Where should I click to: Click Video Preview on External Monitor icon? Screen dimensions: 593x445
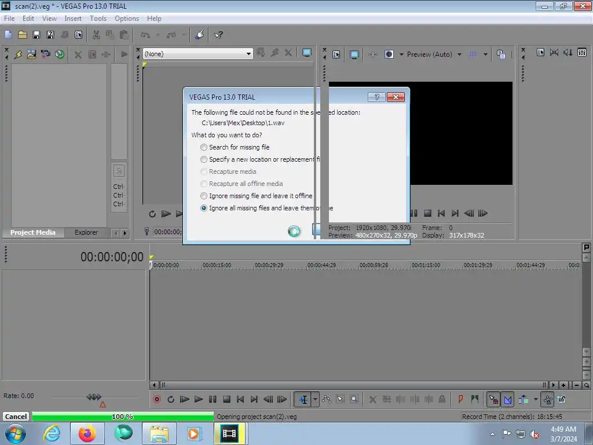click(x=354, y=54)
